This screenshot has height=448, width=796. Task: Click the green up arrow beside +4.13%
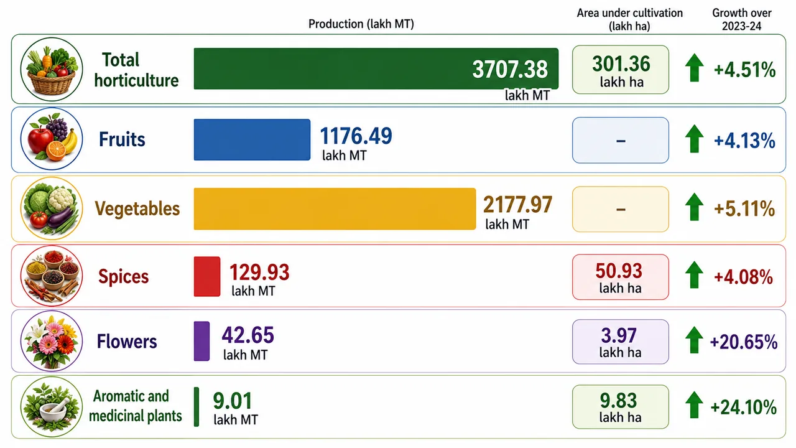pos(694,139)
